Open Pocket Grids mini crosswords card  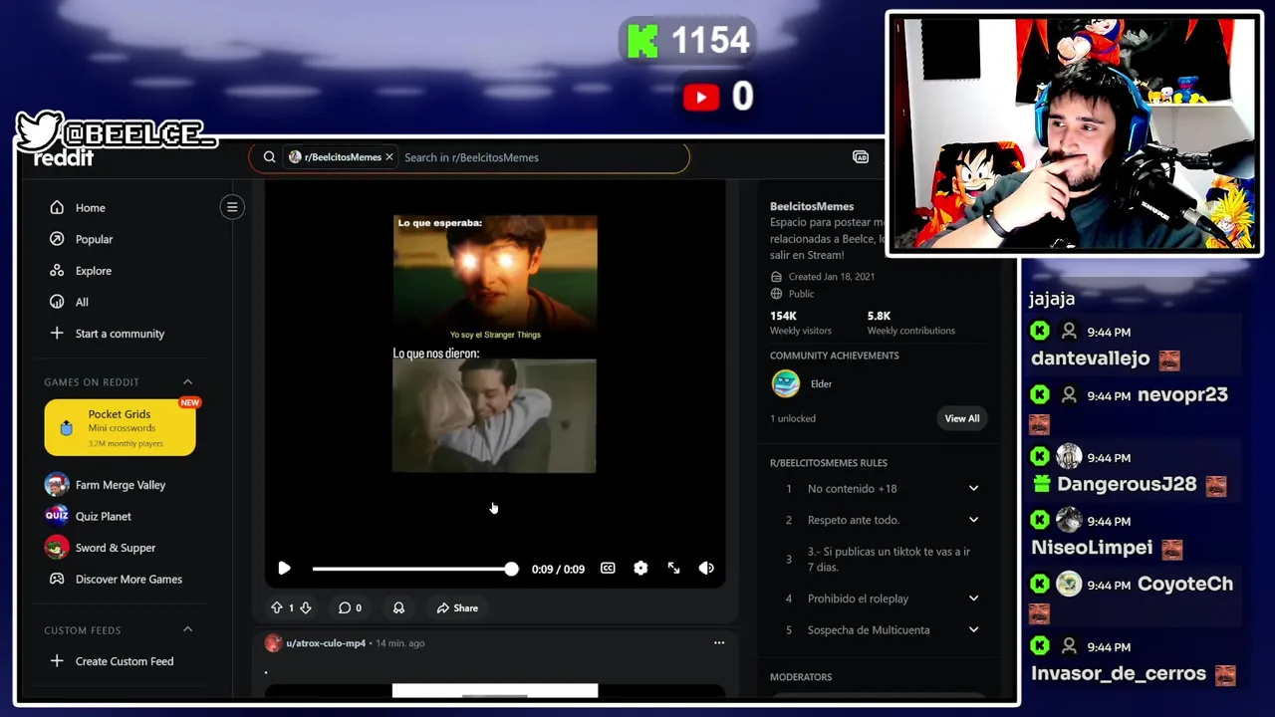(x=120, y=427)
